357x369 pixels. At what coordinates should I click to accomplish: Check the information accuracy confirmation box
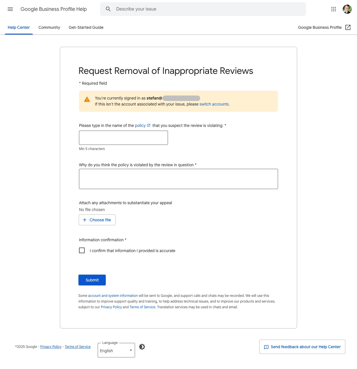[x=82, y=250]
